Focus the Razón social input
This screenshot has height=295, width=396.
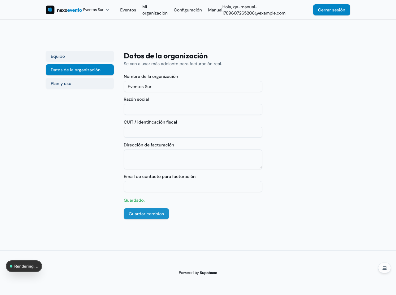pos(193,109)
